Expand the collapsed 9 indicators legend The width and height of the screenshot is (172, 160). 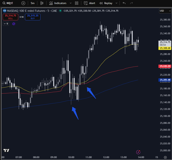(x=6, y=24)
